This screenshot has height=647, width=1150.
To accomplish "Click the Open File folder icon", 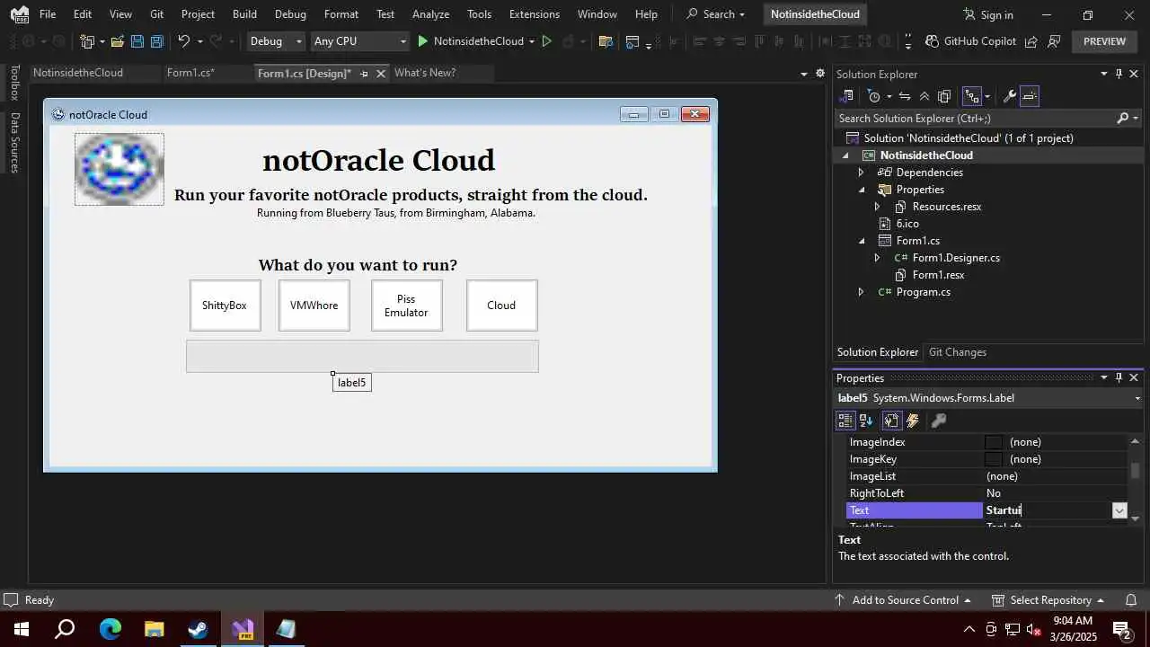I will tap(117, 41).
